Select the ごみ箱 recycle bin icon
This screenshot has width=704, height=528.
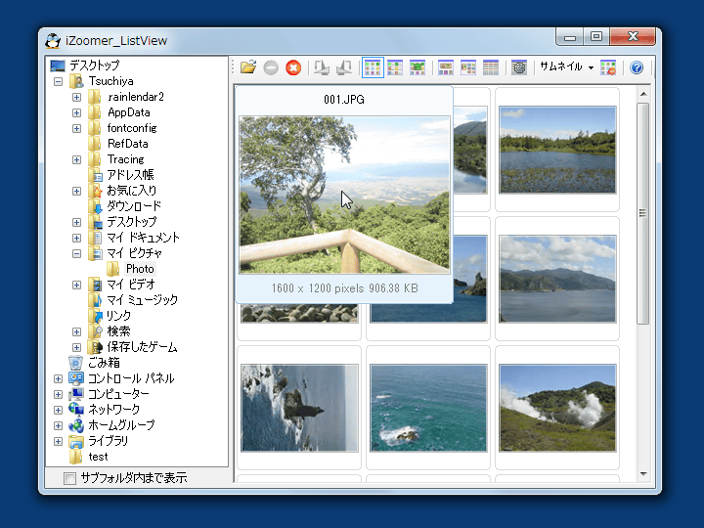(x=76, y=363)
